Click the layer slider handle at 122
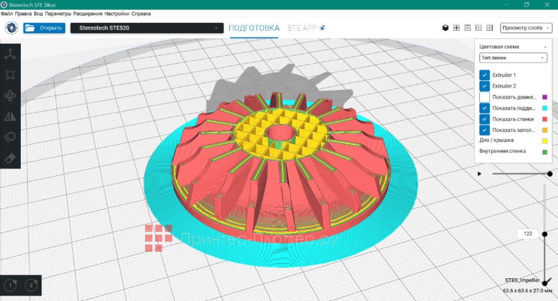Viewport: 558px width, 301px height. [x=544, y=234]
